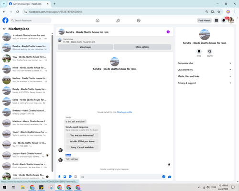
Task: Expand Media, files and links section
Action: [205, 76]
